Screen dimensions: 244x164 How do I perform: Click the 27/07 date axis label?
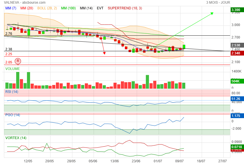click(222, 161)
